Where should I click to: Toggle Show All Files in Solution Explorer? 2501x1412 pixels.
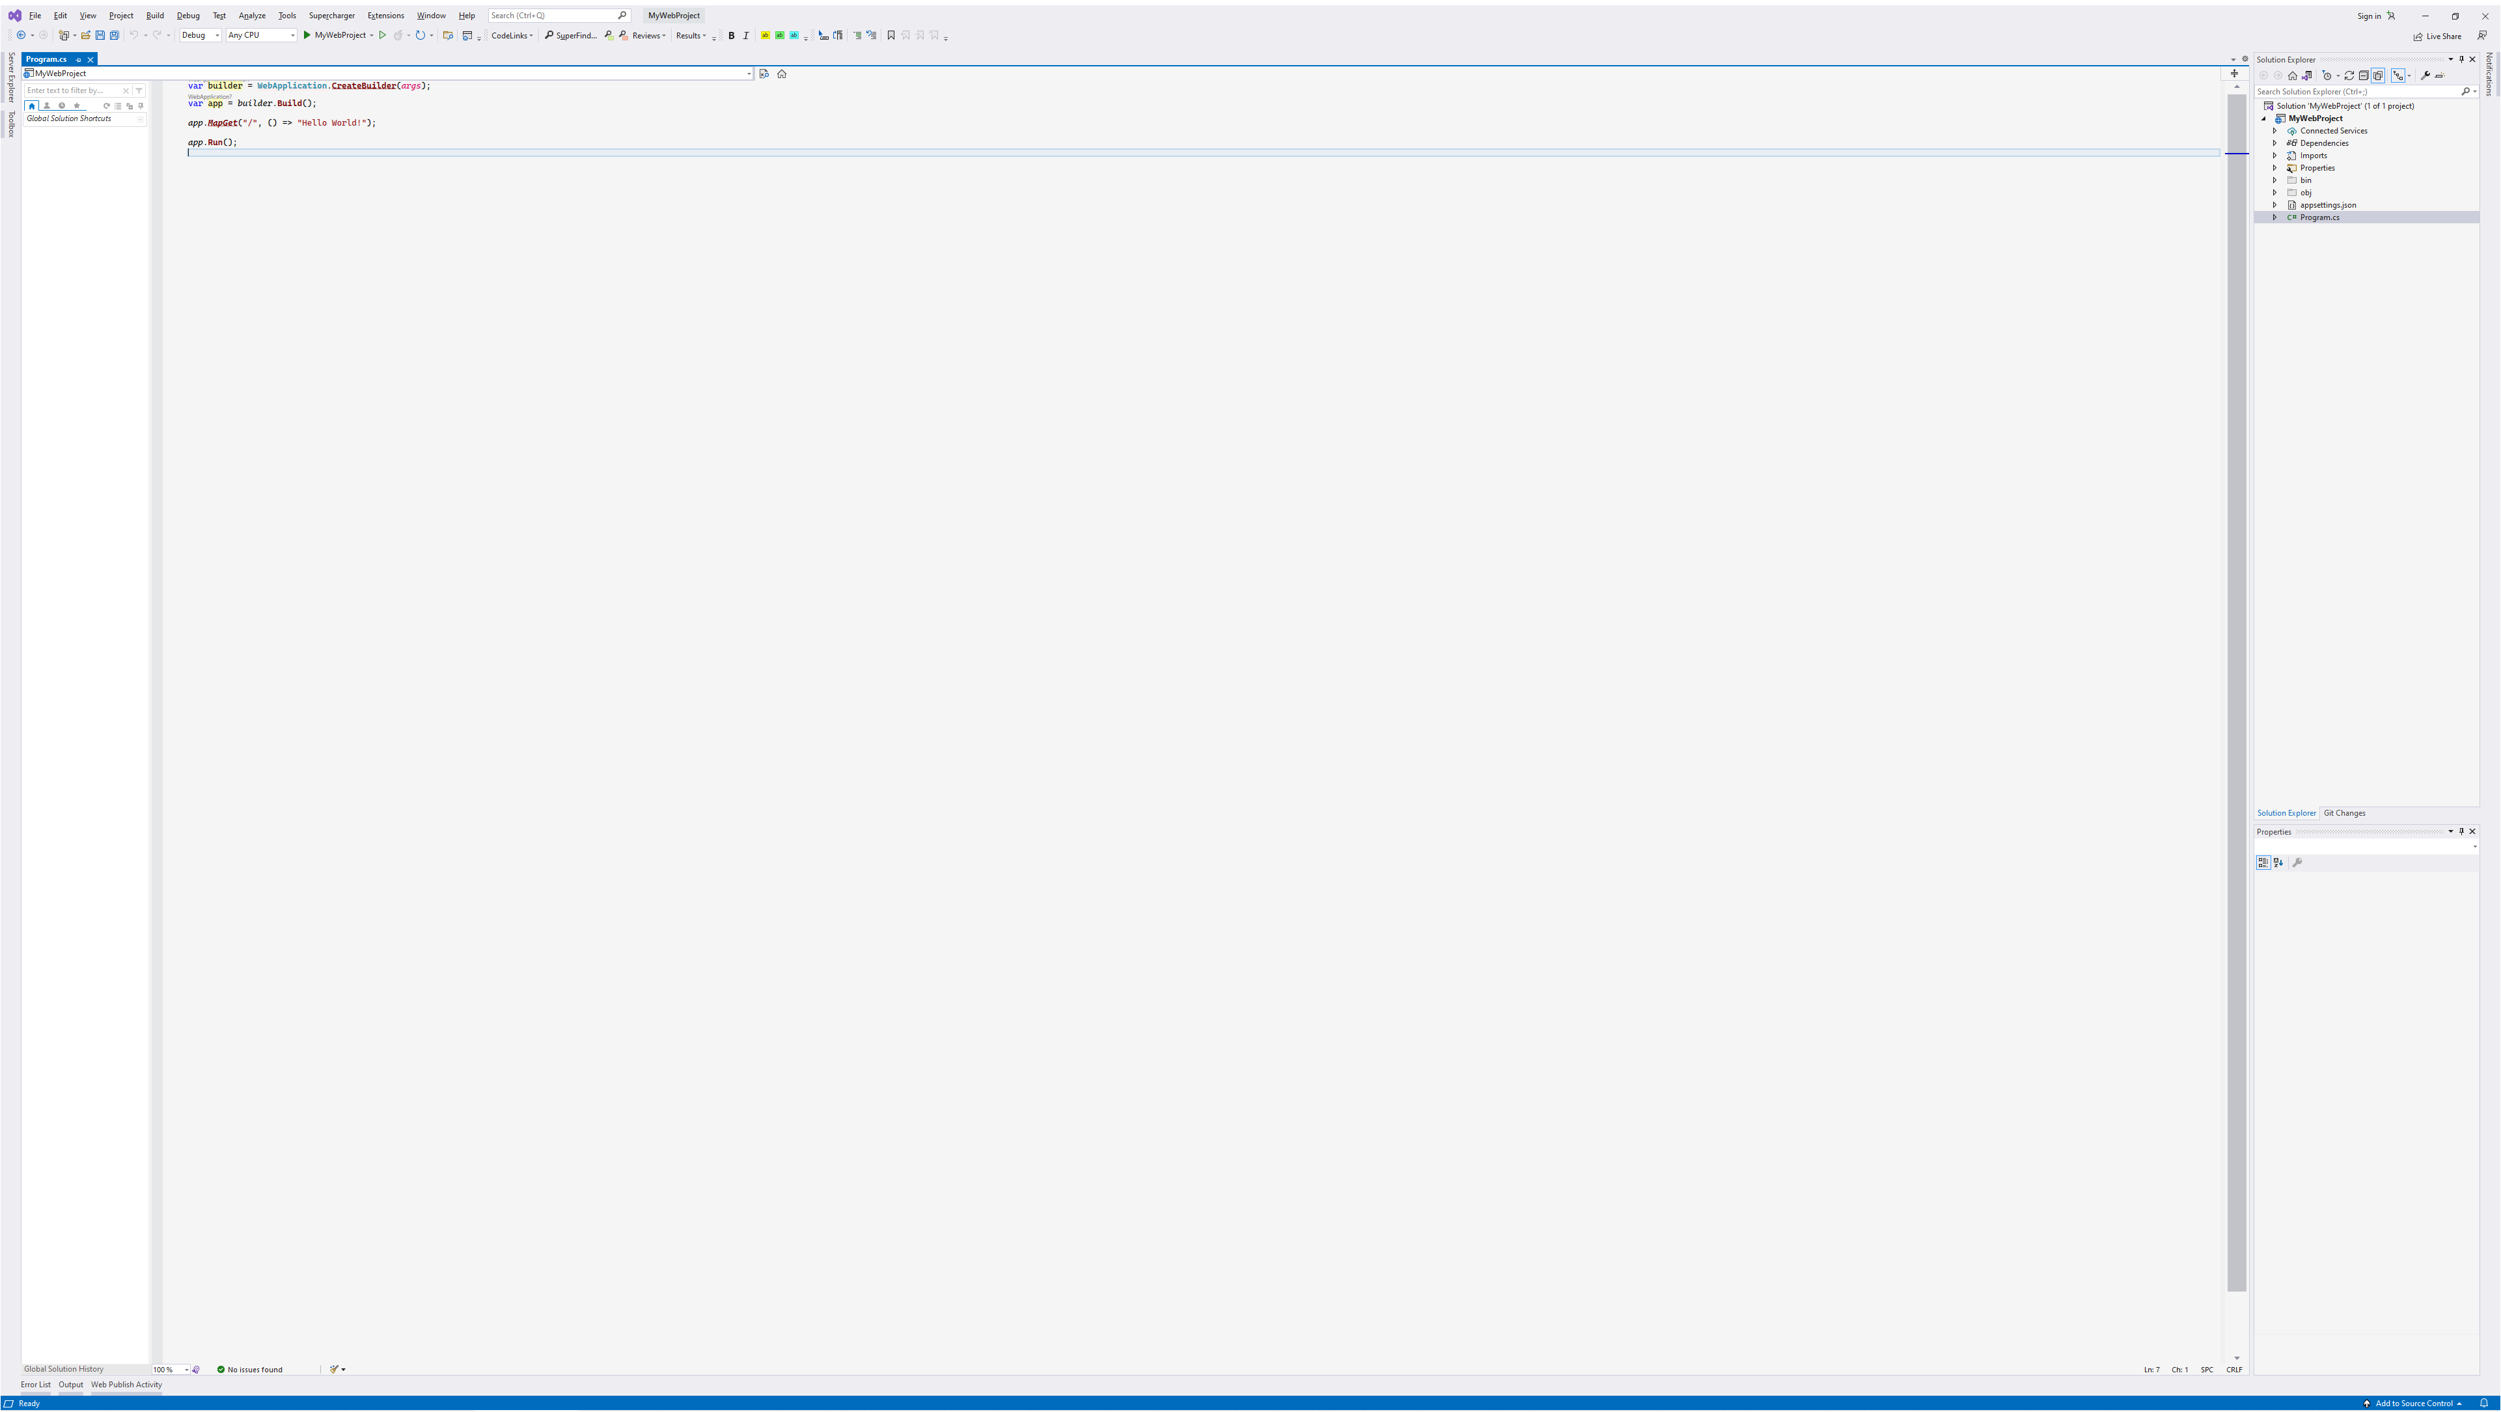(x=2378, y=76)
